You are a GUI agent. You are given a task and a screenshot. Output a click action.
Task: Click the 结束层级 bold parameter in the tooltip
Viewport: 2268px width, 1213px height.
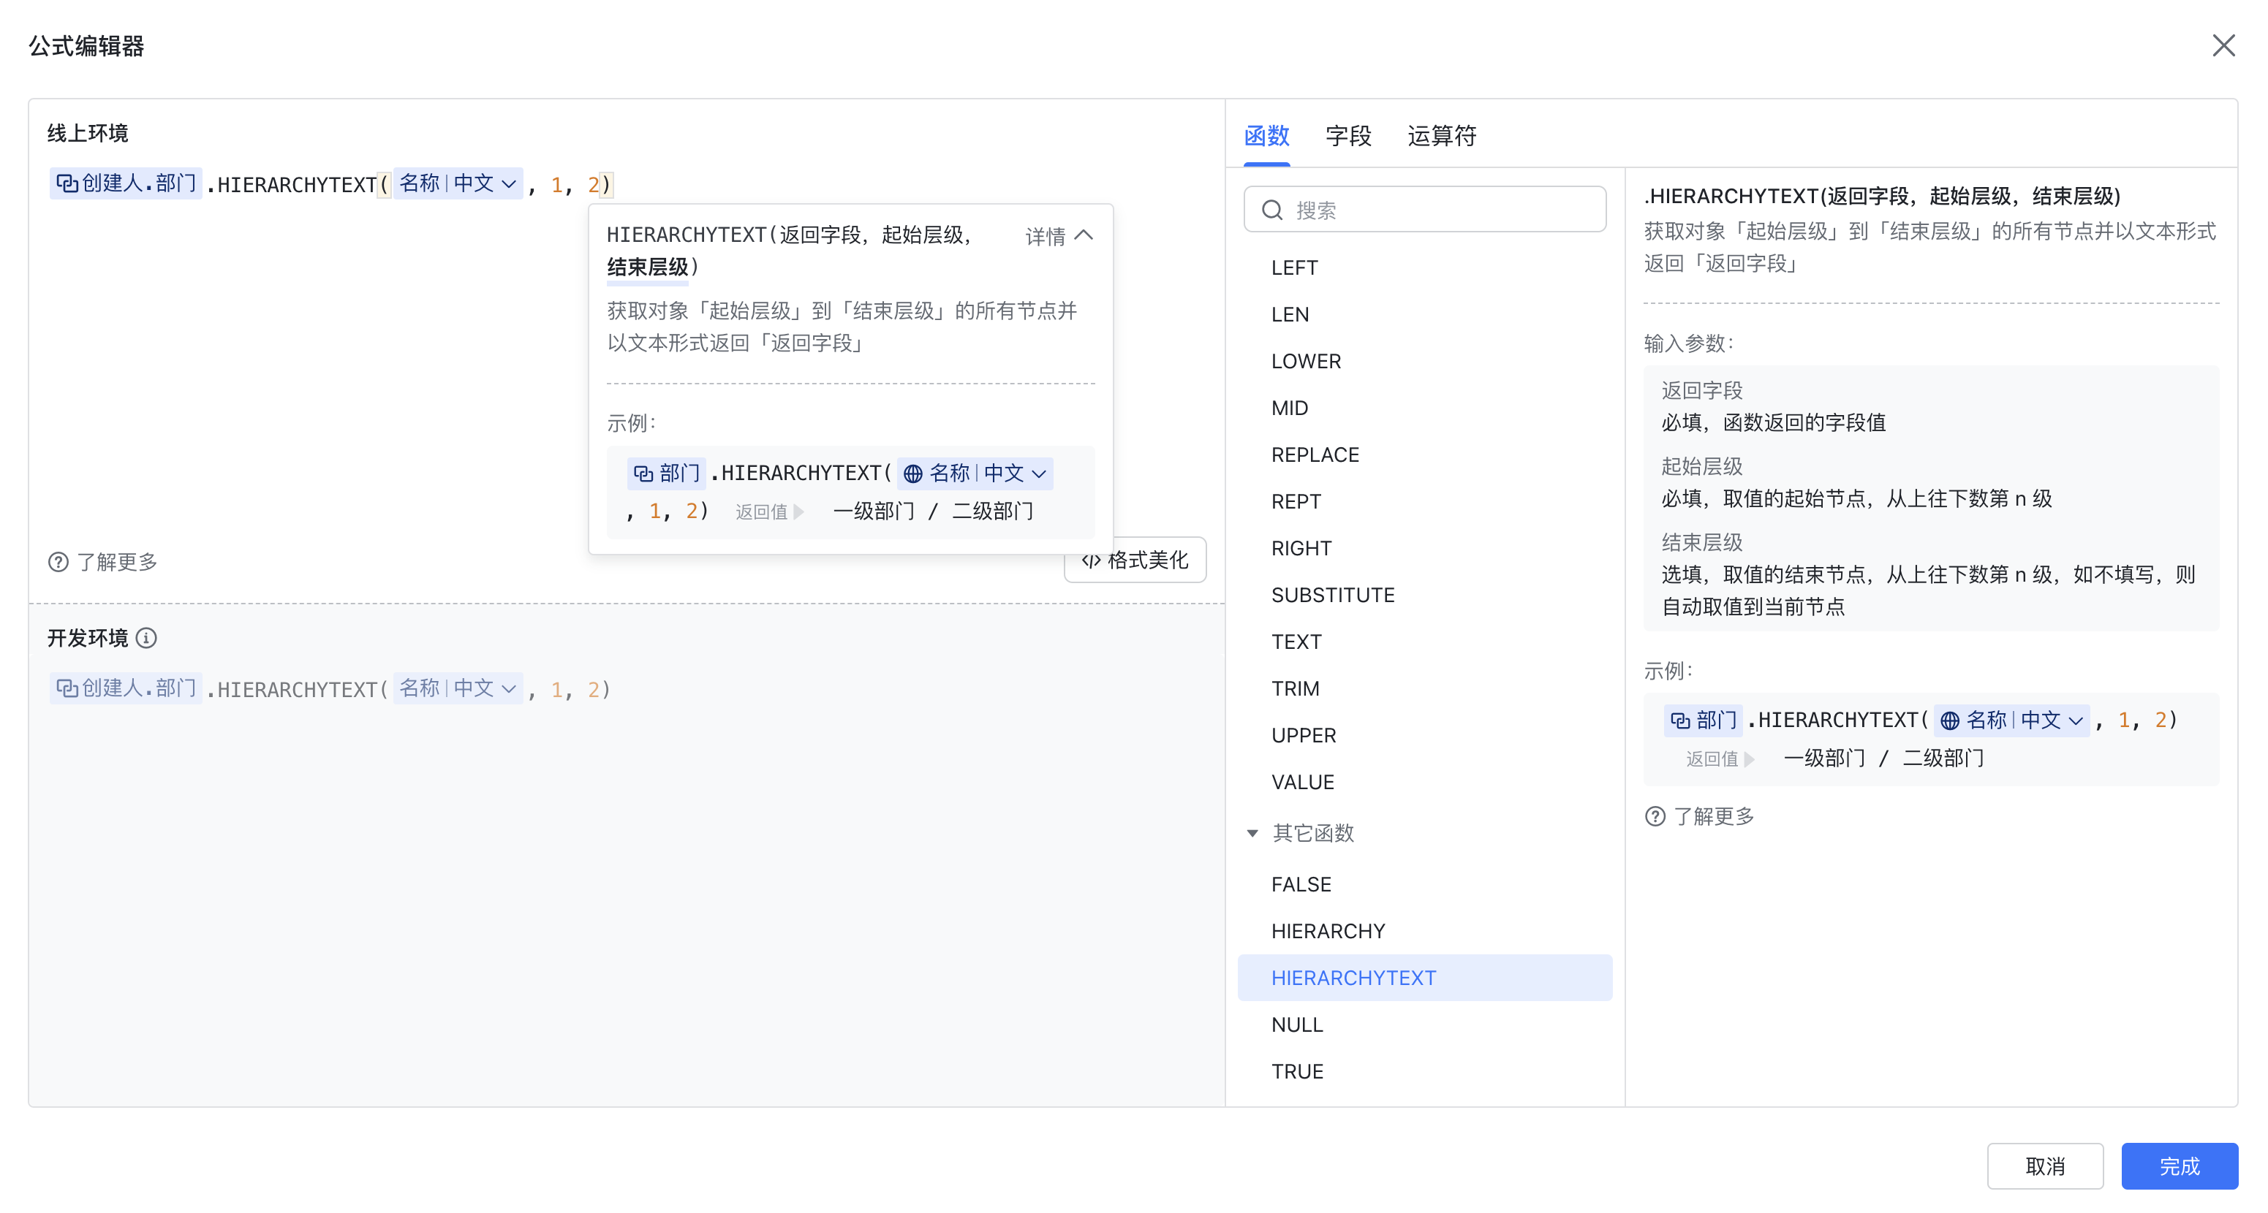pyautogui.click(x=647, y=267)
